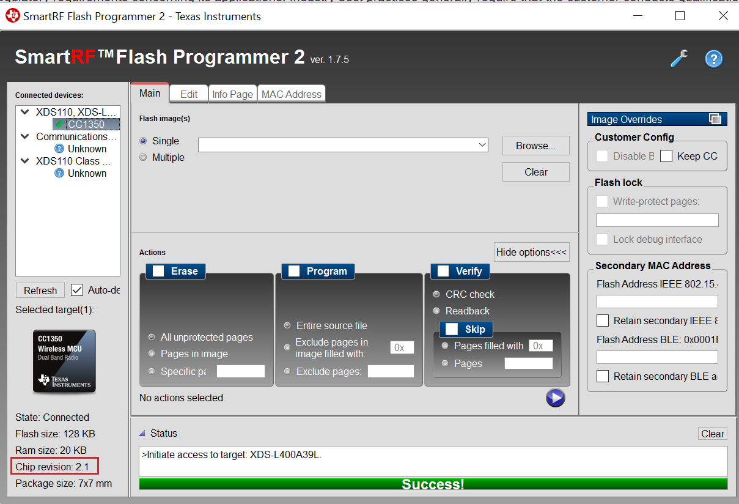The width and height of the screenshot is (739, 504).
Task: Refresh the connected devices list
Action: point(40,291)
